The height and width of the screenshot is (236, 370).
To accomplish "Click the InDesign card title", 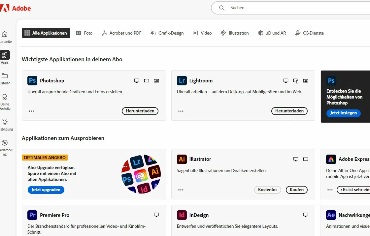I will (199, 215).
